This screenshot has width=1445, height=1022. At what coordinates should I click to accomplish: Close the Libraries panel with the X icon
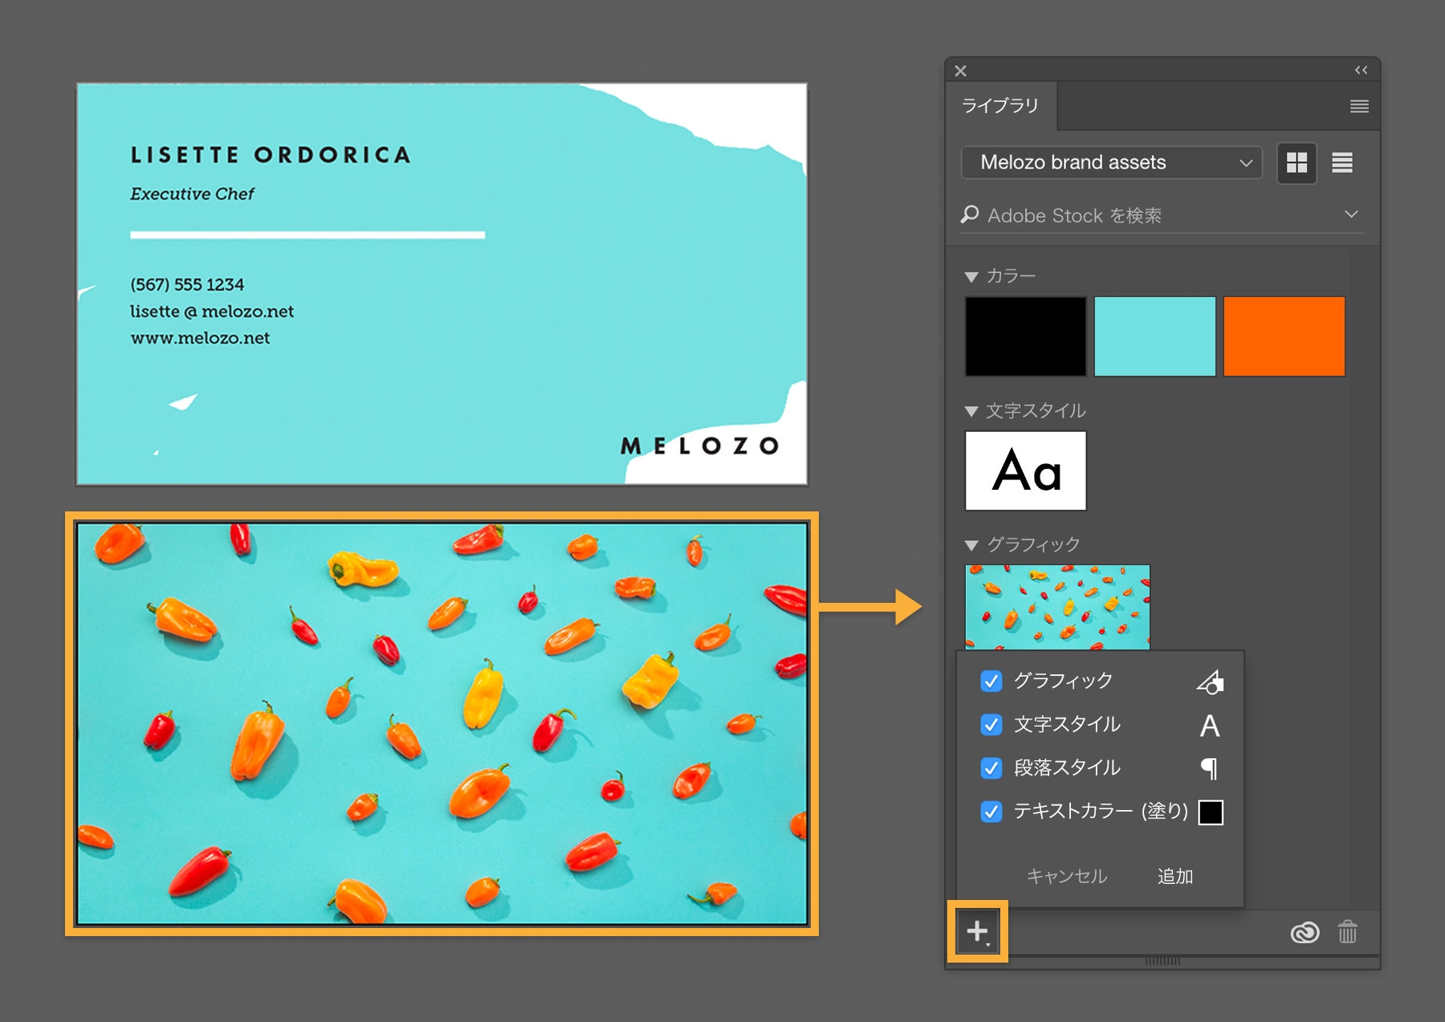pos(960,71)
